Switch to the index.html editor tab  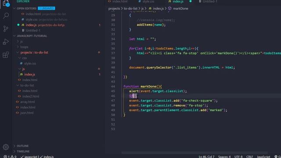(x=118, y=1)
